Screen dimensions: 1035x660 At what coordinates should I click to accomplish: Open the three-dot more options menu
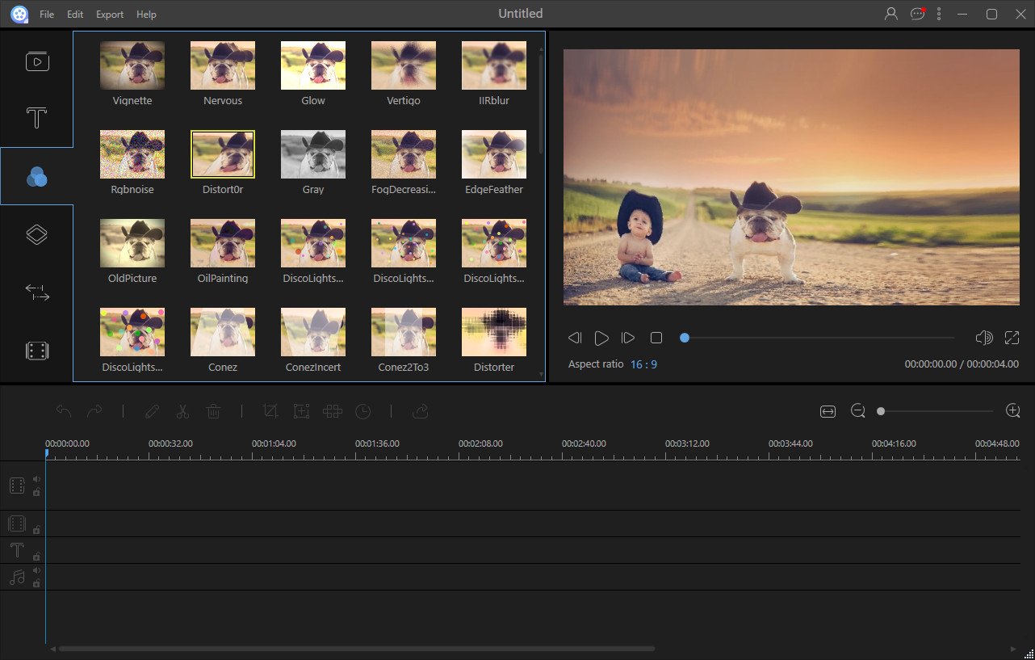point(939,14)
